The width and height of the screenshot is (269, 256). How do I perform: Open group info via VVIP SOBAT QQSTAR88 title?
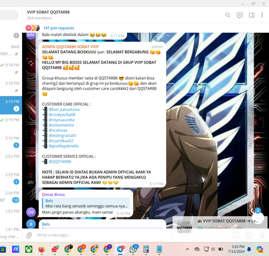point(48,12)
